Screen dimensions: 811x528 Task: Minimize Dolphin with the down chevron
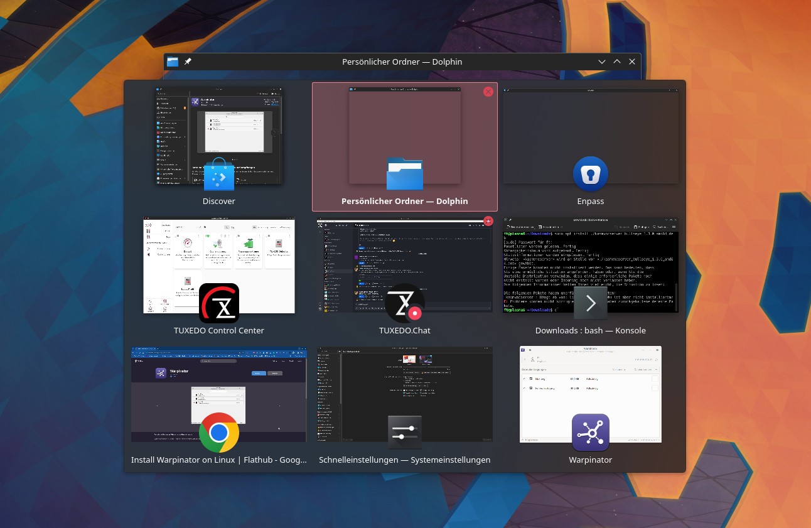[x=602, y=62]
